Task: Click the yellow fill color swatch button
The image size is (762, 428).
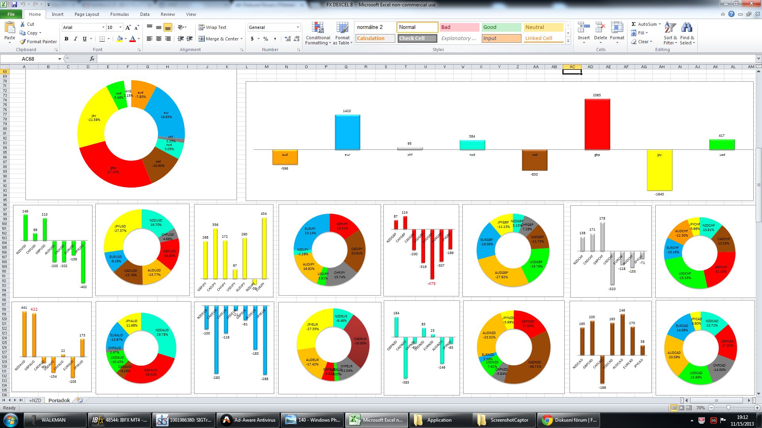Action: click(x=119, y=39)
